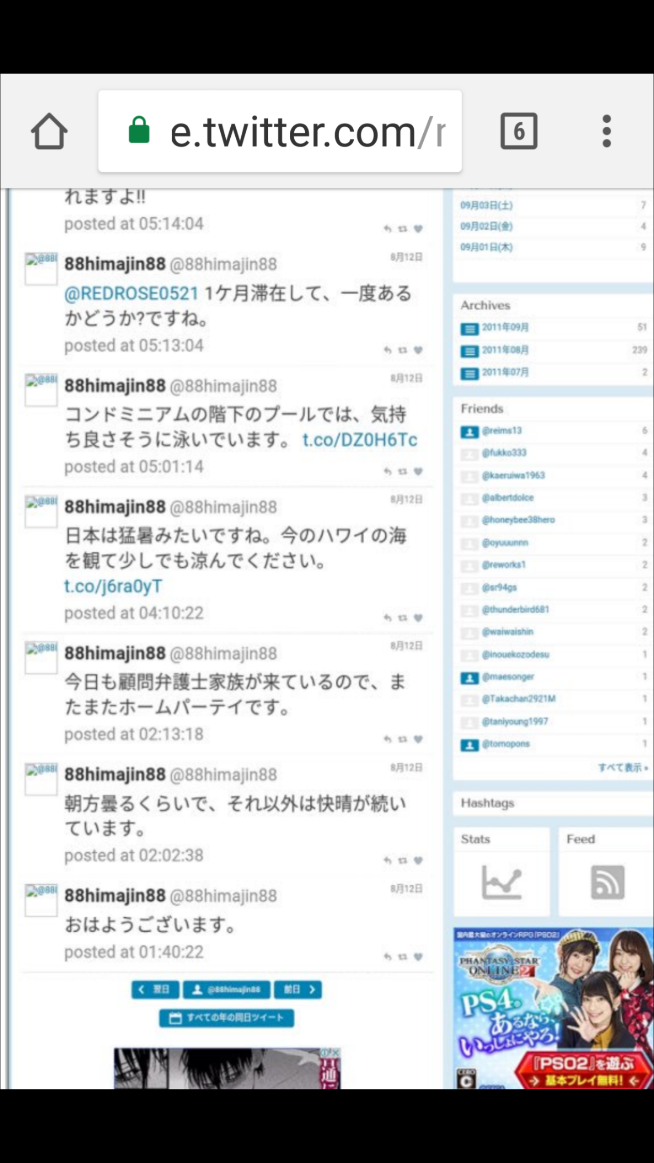Open the t.co/DZ0H6Tc link
The height and width of the screenshot is (1163, 654).
pos(360,440)
